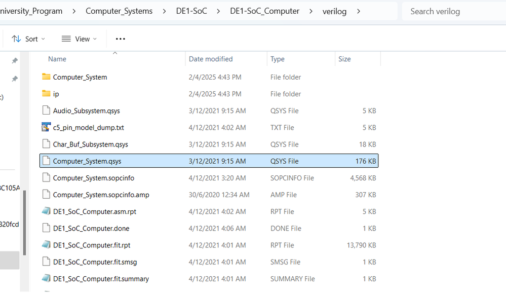Open the Sort dropdown menu
Screen dimensions: 506x294
click(28, 39)
